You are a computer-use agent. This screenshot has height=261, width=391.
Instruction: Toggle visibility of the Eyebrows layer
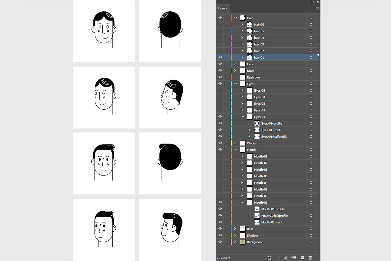click(x=220, y=77)
